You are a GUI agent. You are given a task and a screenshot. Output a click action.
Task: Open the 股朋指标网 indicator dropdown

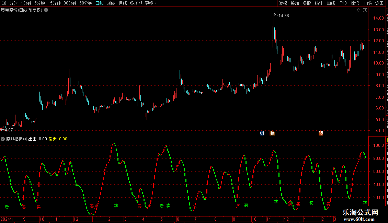[x=3, y=139]
